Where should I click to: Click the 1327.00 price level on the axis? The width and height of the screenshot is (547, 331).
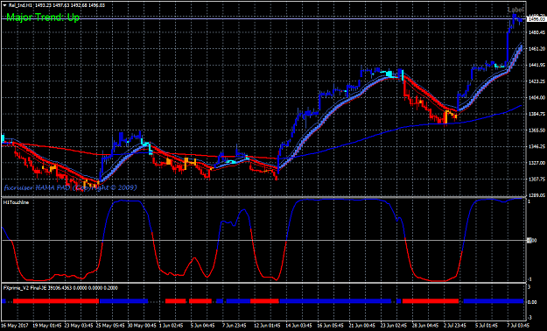[536, 163]
